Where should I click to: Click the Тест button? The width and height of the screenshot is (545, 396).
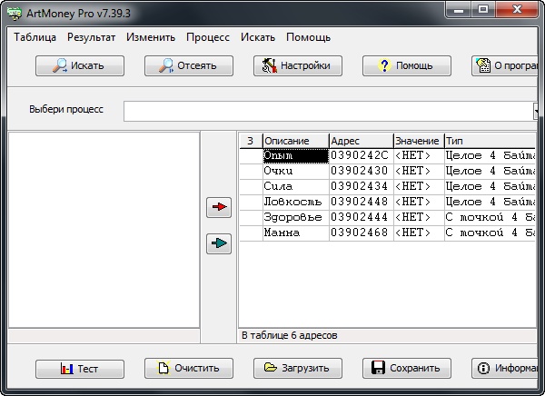(79, 368)
